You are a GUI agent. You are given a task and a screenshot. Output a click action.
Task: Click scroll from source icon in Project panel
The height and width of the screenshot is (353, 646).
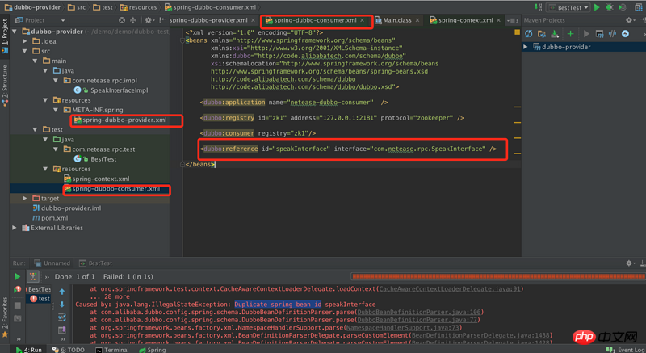pyautogui.click(x=122, y=20)
